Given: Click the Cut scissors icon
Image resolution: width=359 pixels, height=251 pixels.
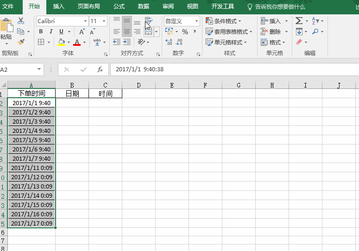Looking at the screenshot, I should [21, 21].
